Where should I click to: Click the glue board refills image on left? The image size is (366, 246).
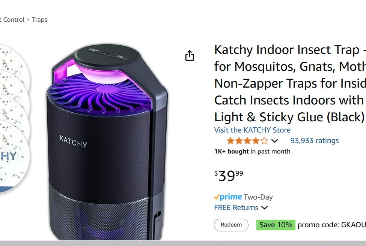[x=15, y=119]
